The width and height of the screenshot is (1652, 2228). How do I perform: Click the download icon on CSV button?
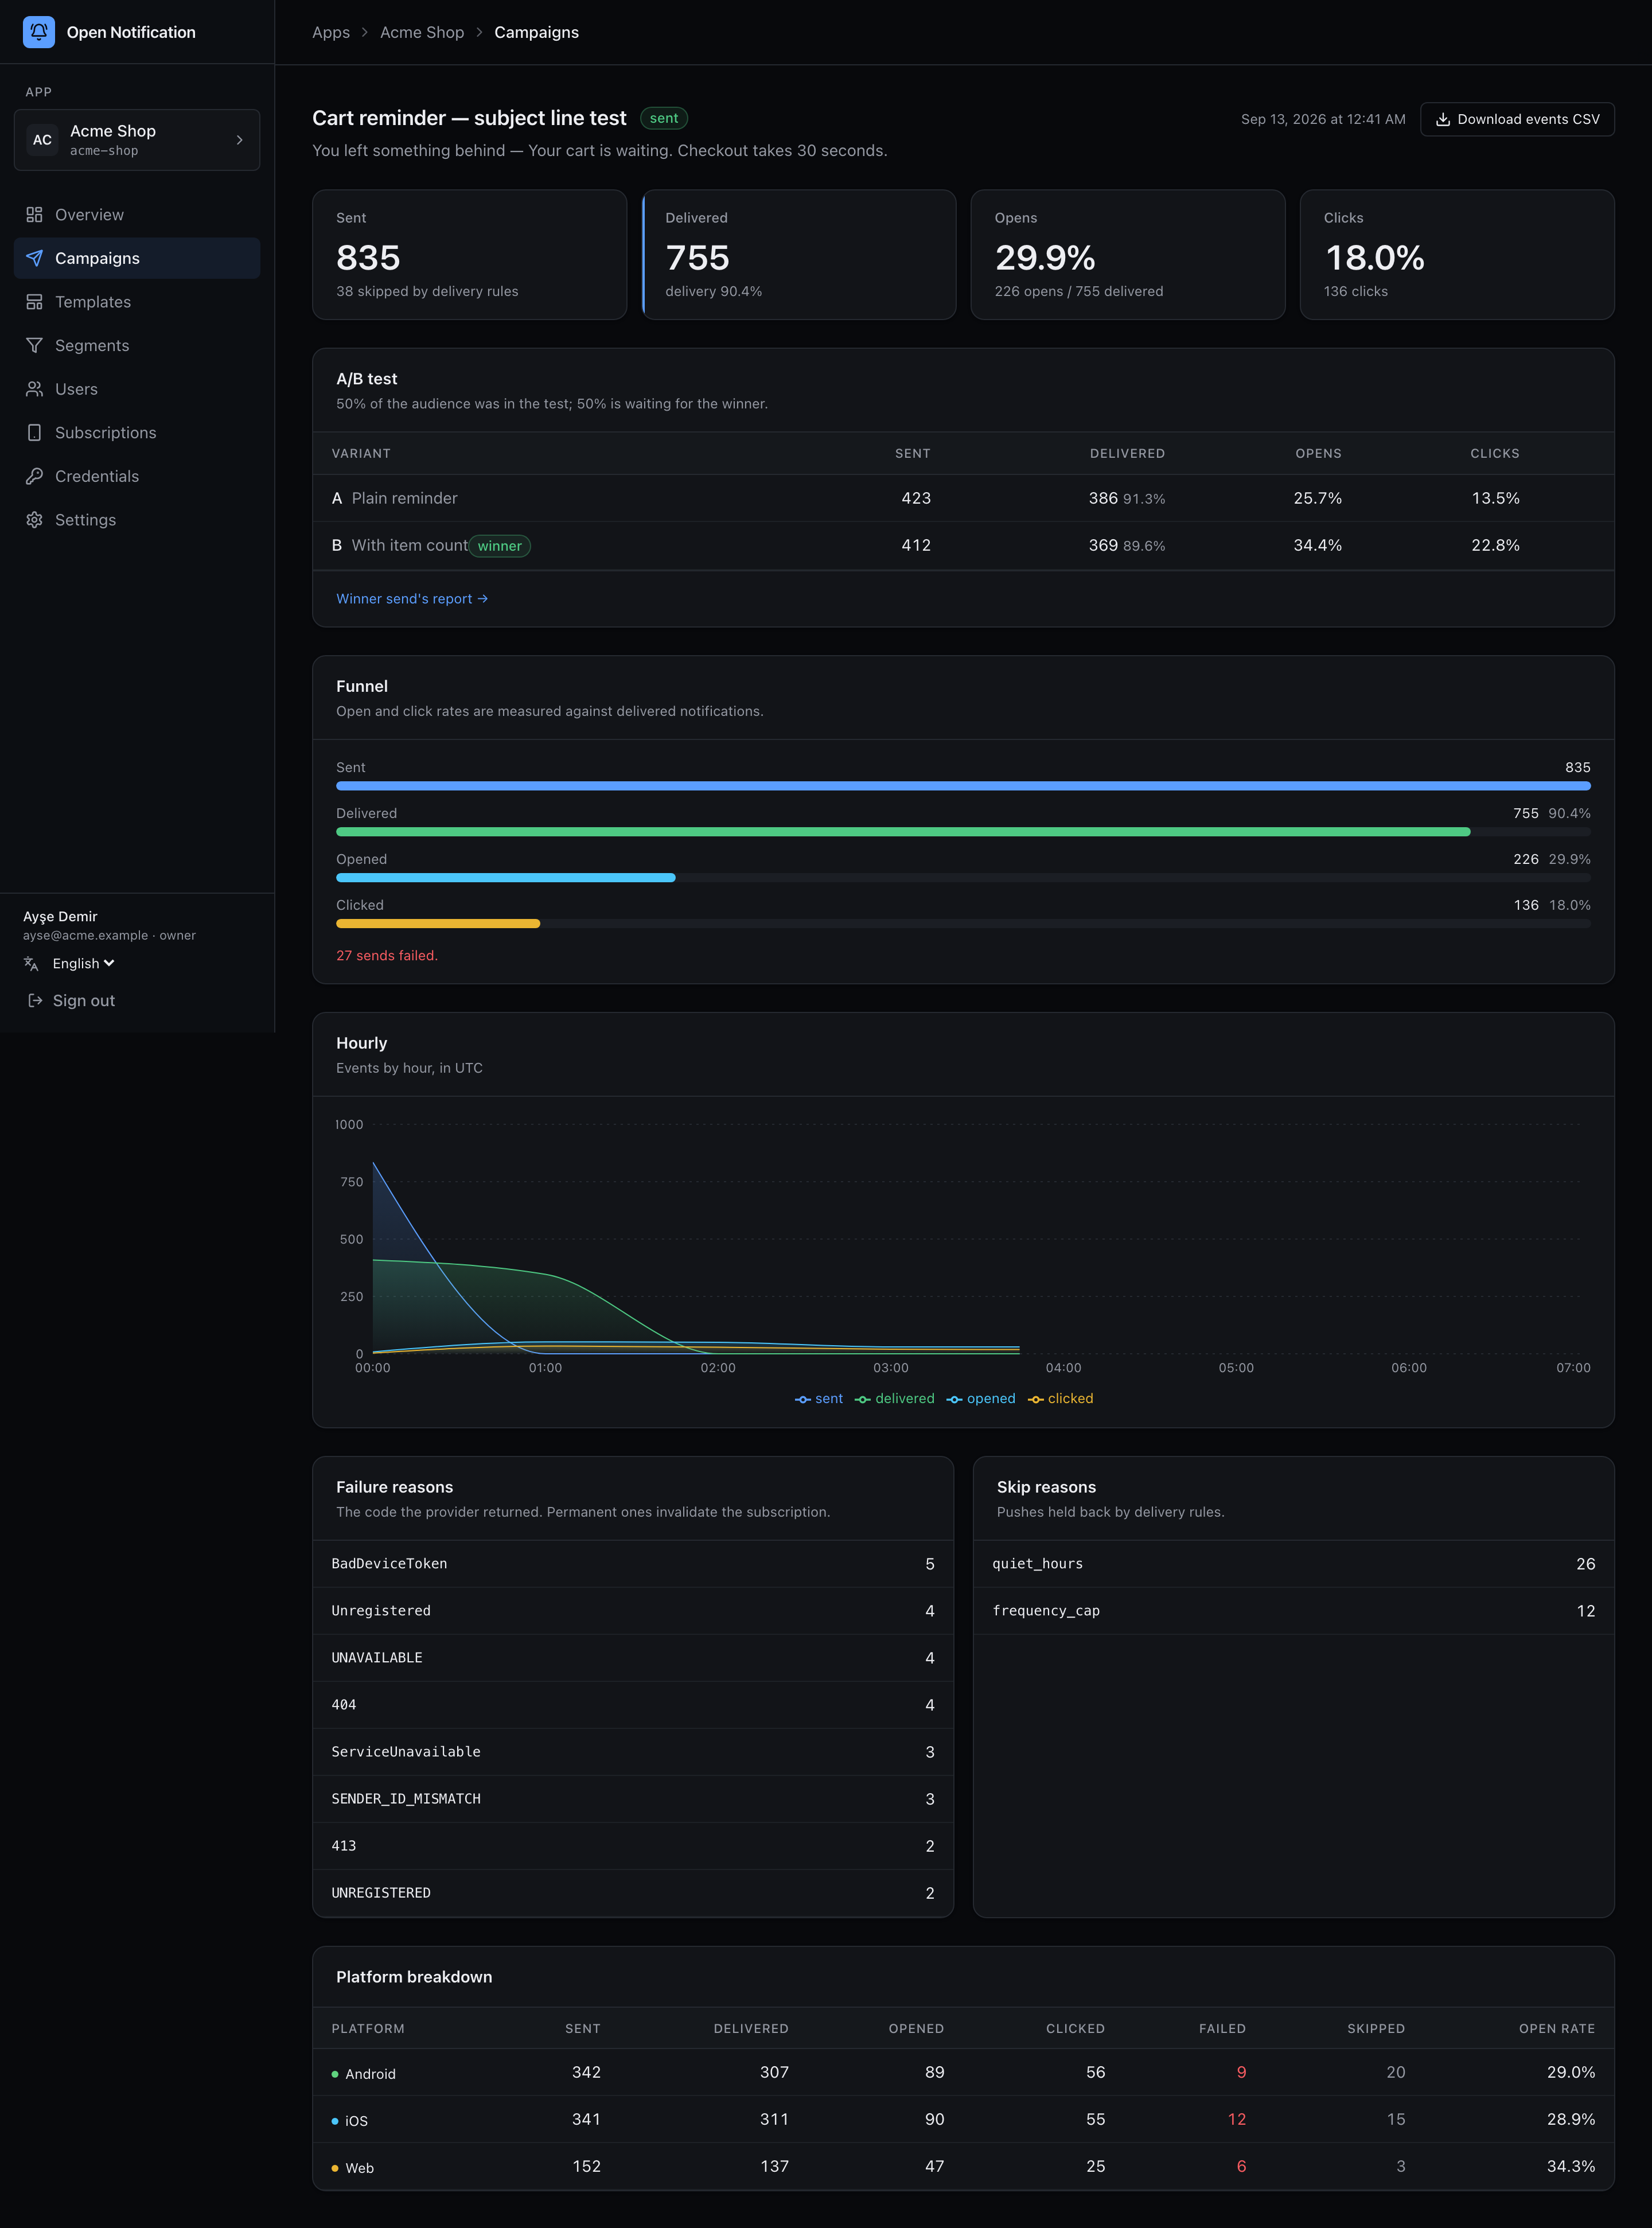point(1443,119)
